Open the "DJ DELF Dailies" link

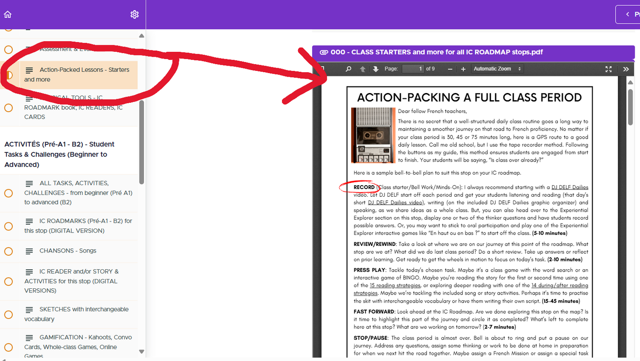tap(570, 186)
